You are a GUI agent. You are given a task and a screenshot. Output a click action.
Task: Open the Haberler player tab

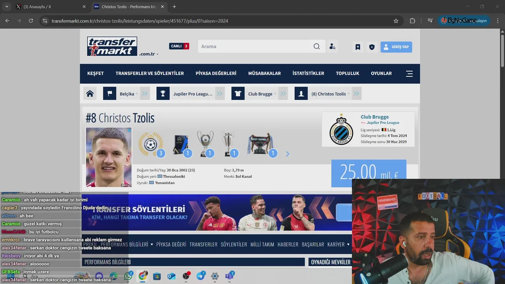tap(288, 245)
